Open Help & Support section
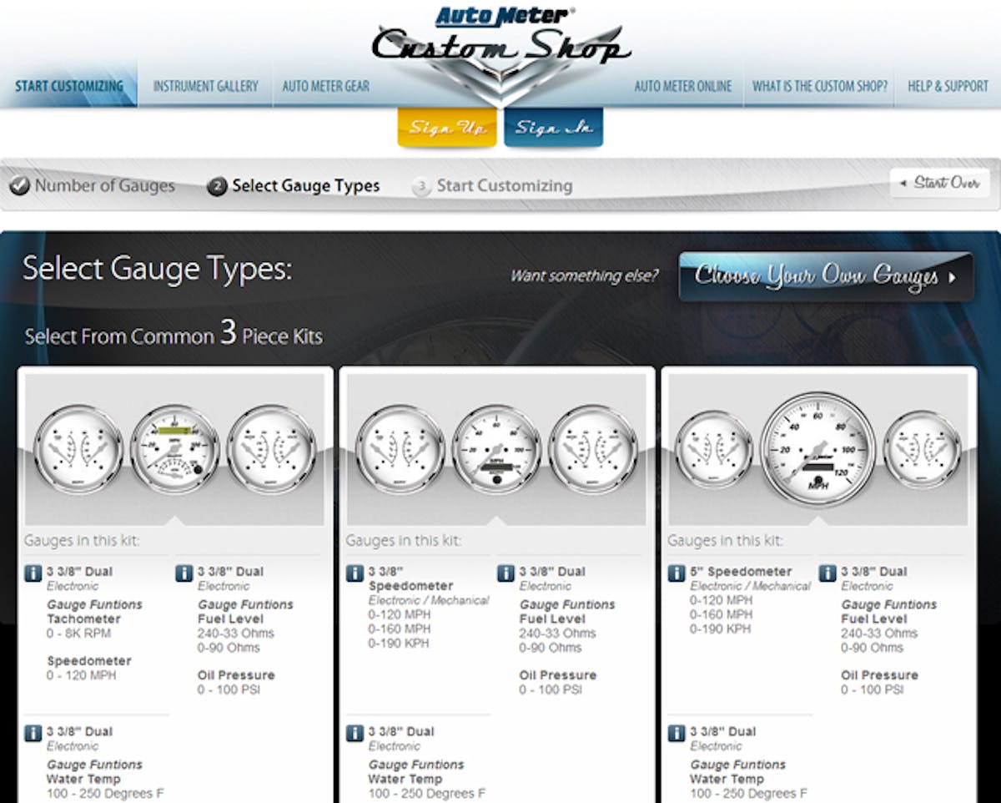 [948, 86]
